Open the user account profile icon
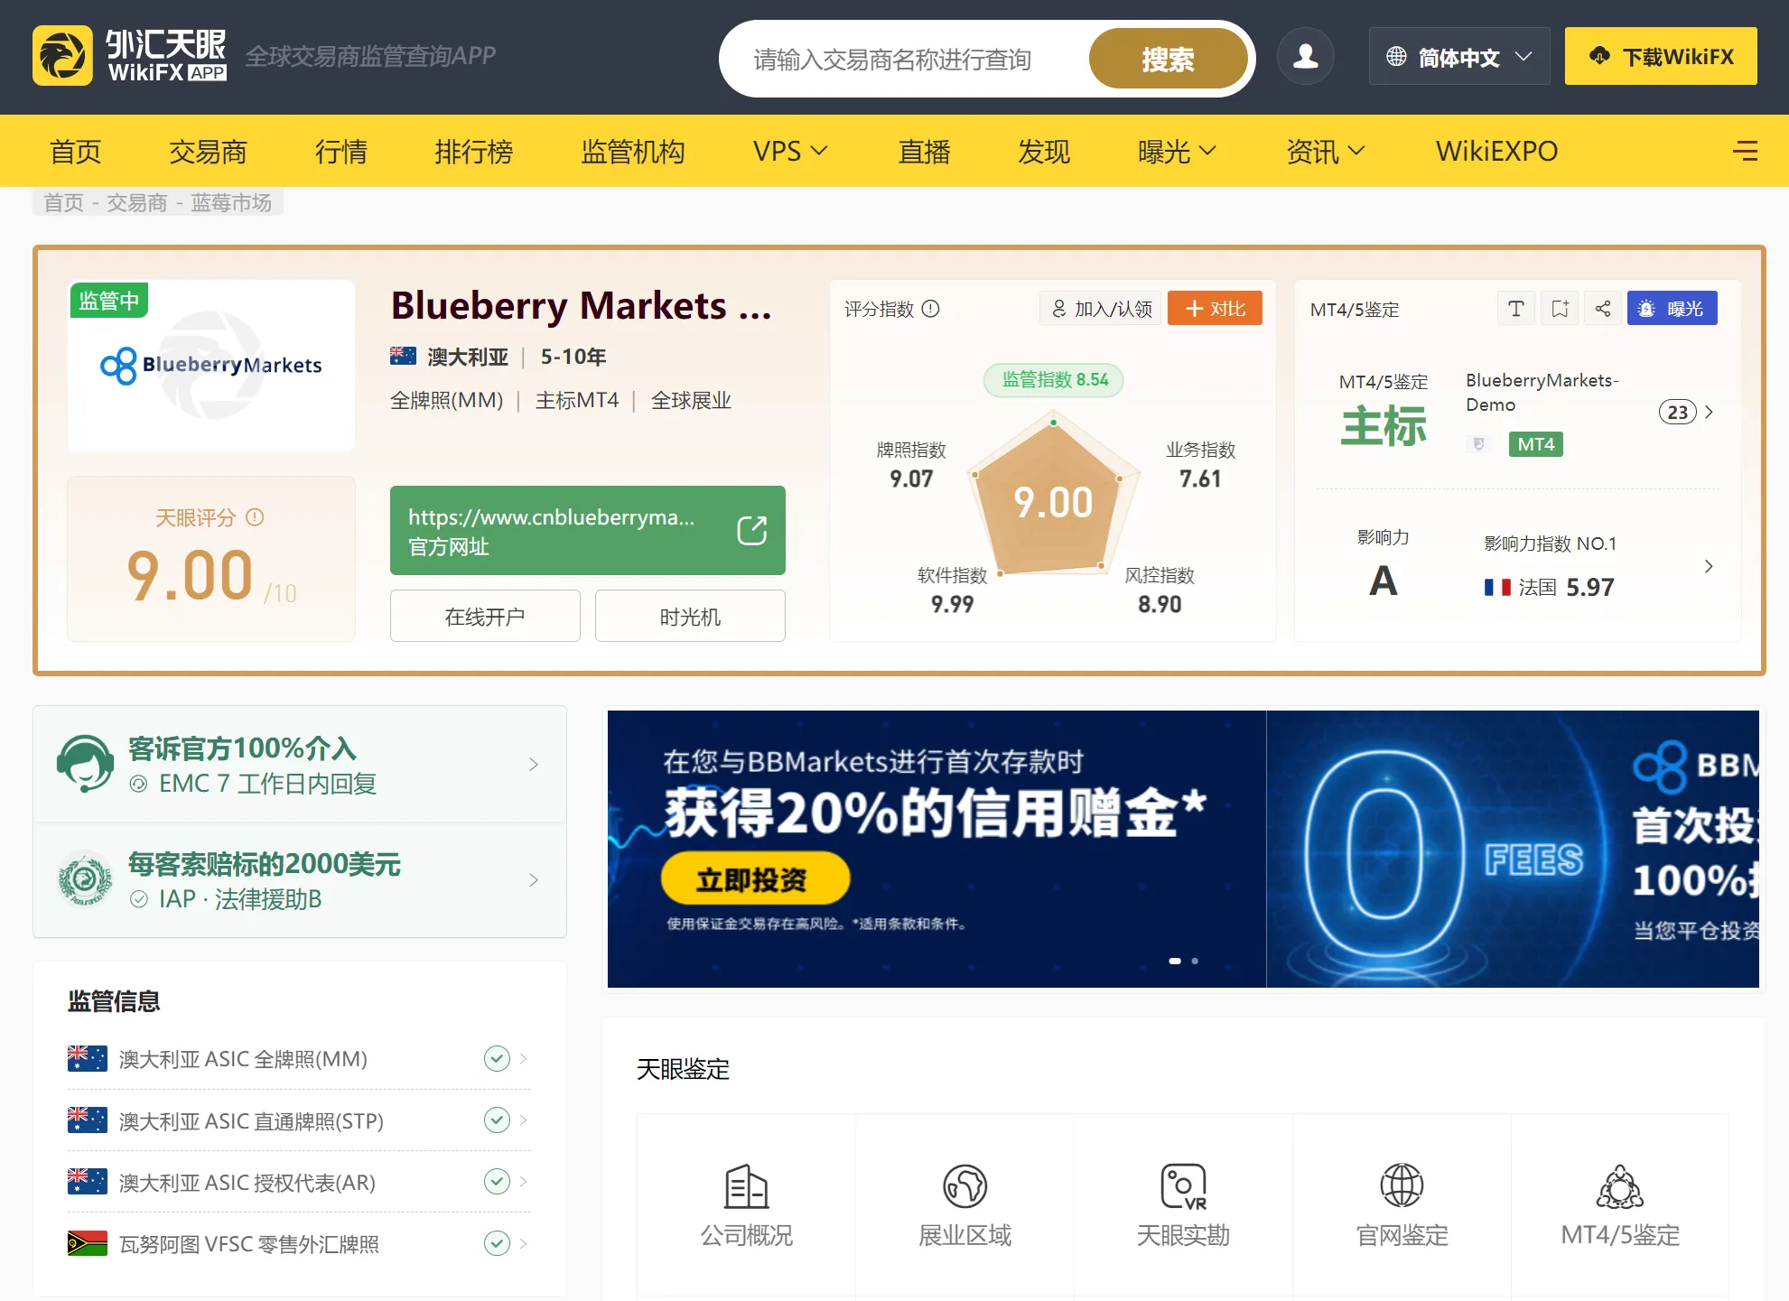This screenshot has width=1789, height=1301. tap(1305, 56)
